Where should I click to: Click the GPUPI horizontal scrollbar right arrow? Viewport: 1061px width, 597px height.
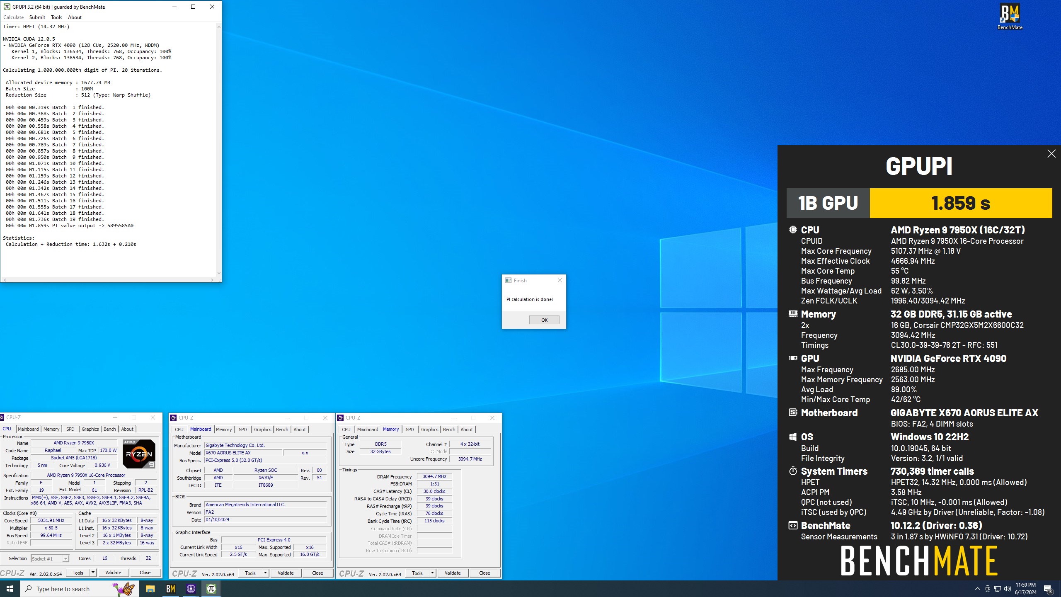tap(212, 280)
